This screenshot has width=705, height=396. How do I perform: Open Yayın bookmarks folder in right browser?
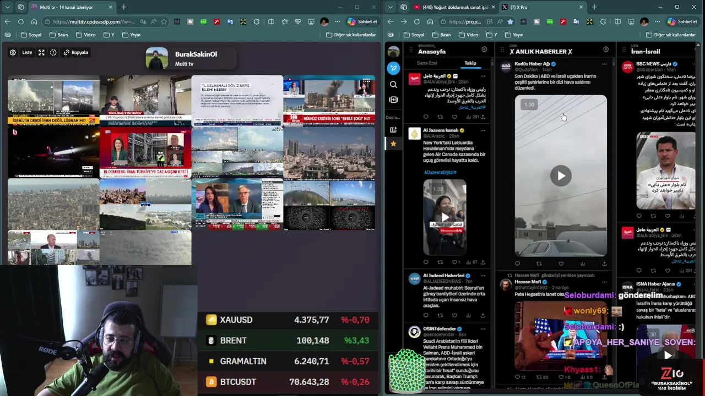pos(514,35)
